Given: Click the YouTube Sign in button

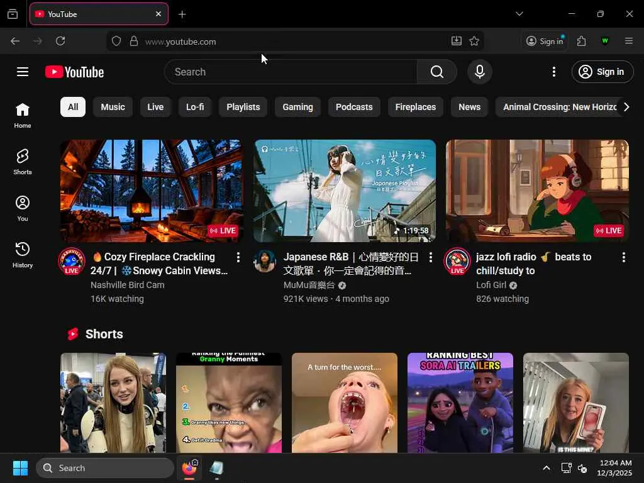Looking at the screenshot, I should 602,72.
